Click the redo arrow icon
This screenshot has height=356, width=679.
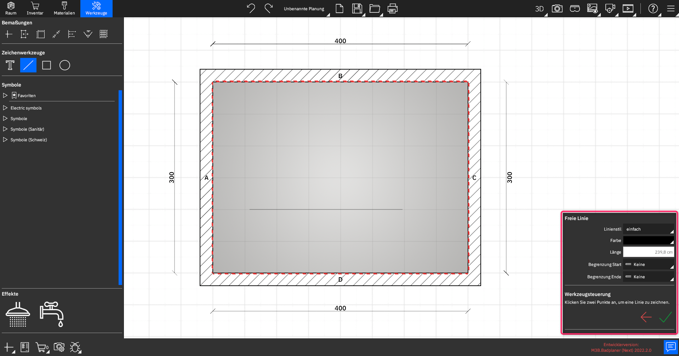pos(269,8)
